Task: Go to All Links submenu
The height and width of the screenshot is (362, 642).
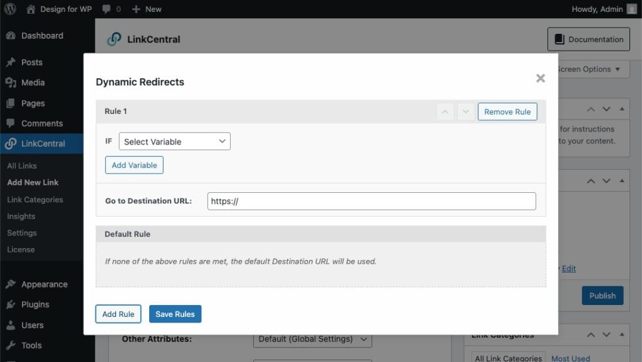Action: point(22,166)
